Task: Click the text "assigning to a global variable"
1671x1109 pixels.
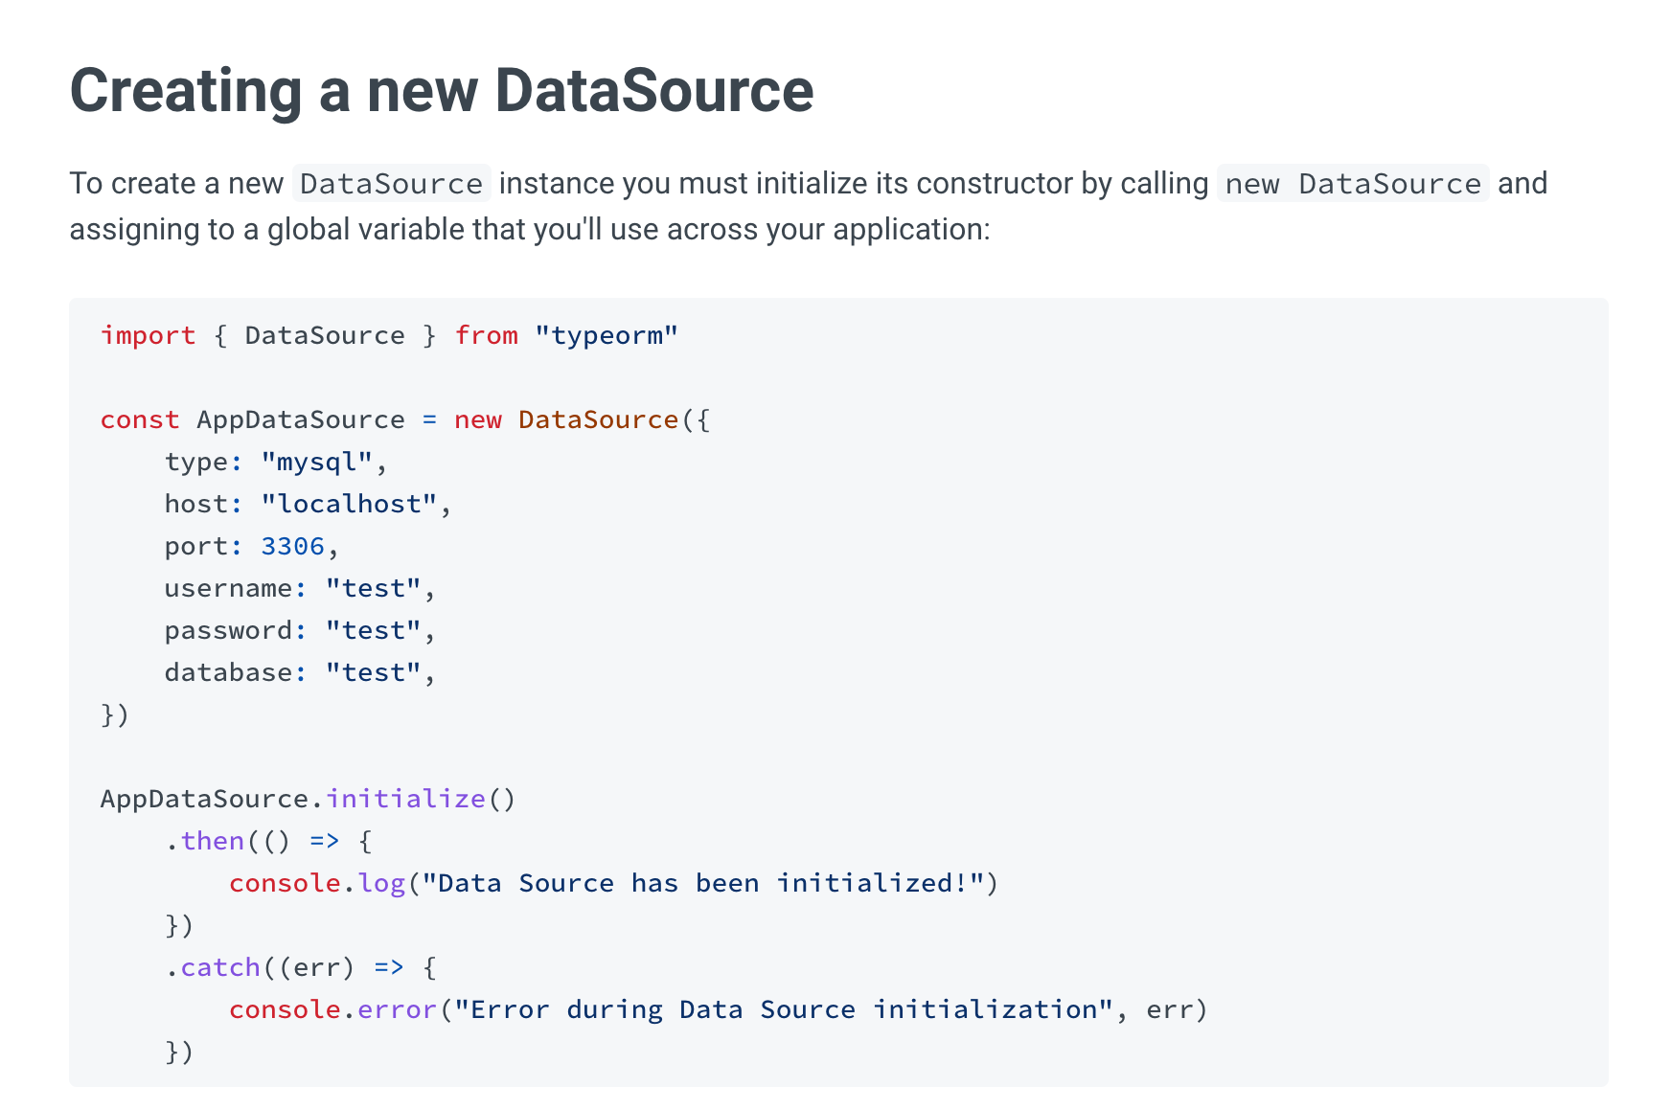Action: pos(267,230)
